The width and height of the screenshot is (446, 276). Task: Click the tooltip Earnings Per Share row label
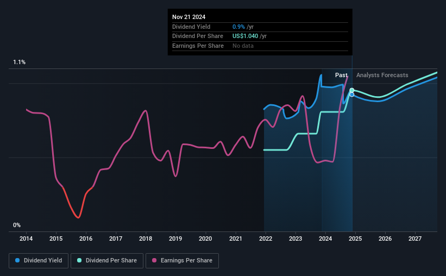point(198,46)
